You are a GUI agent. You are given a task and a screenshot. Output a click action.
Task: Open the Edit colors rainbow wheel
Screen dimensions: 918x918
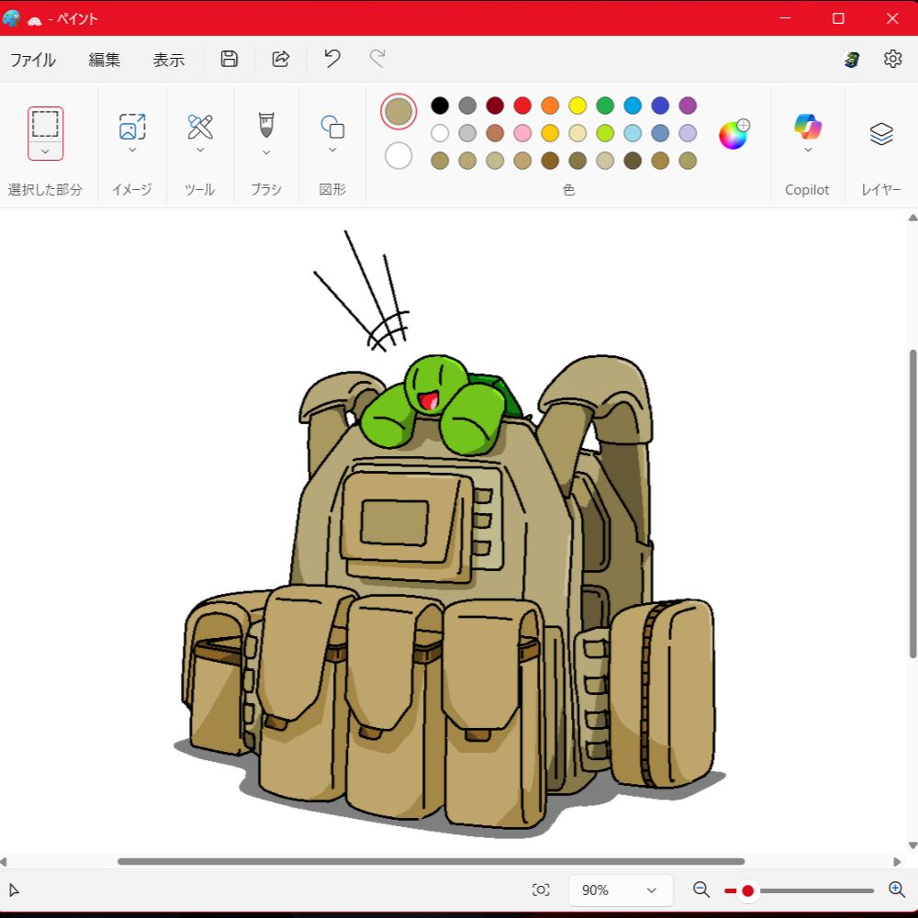click(x=734, y=134)
